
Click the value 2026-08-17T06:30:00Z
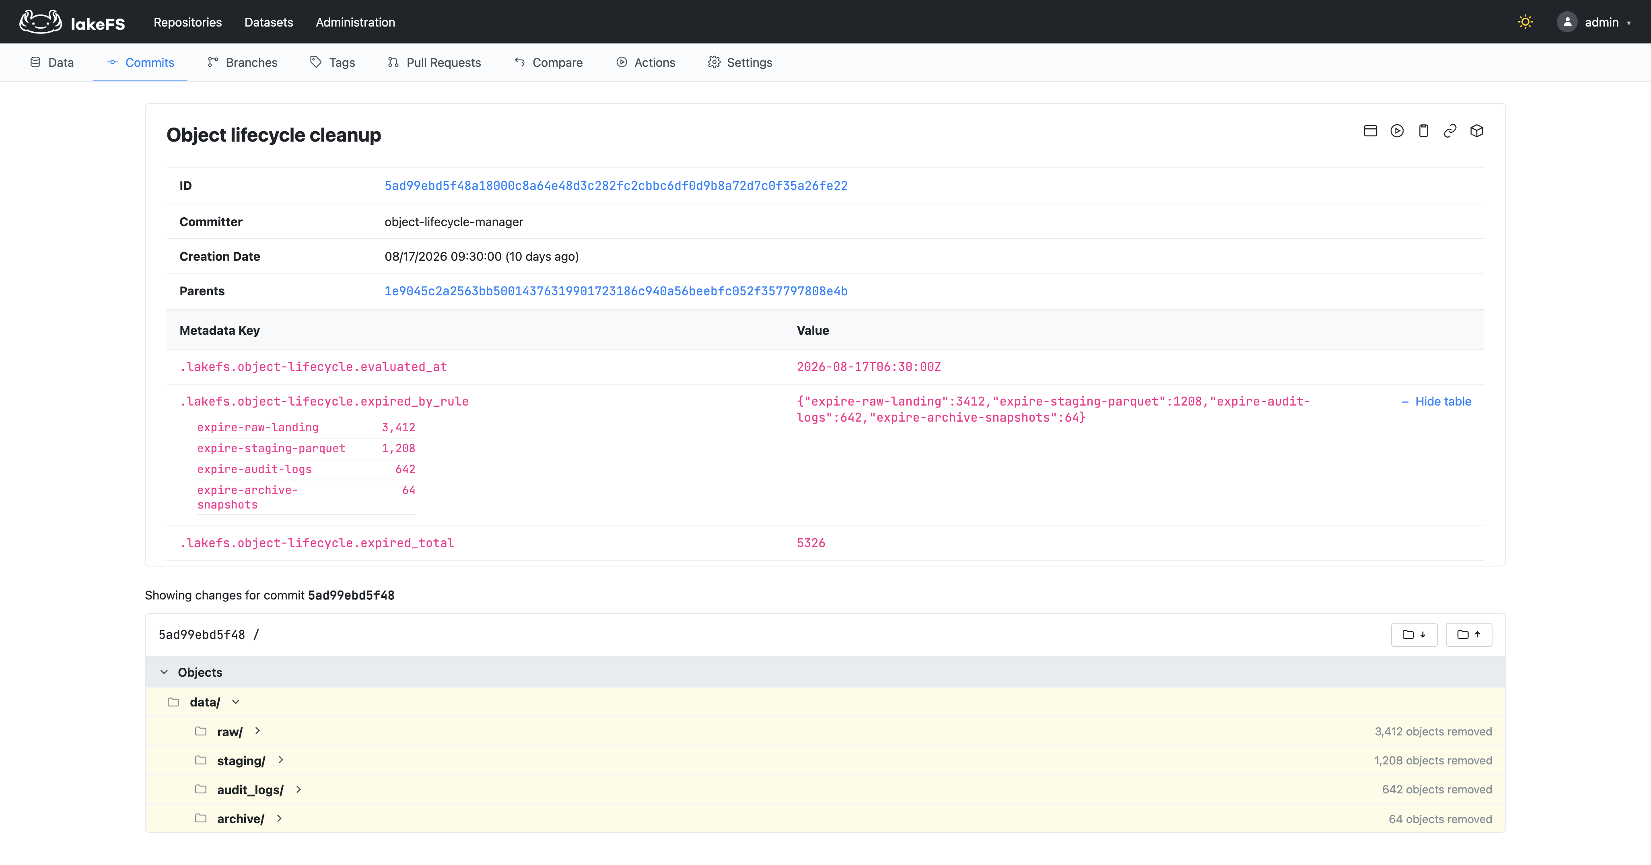click(x=869, y=367)
